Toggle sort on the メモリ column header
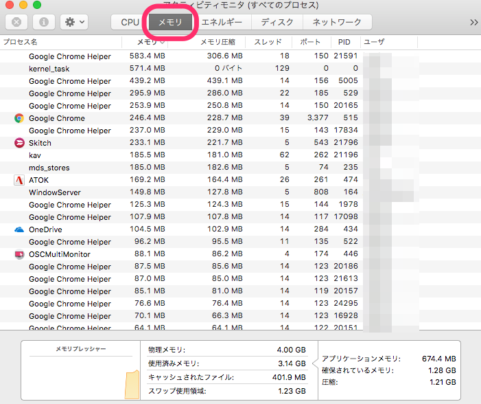Screen dimensions: 481x404 point(145,42)
